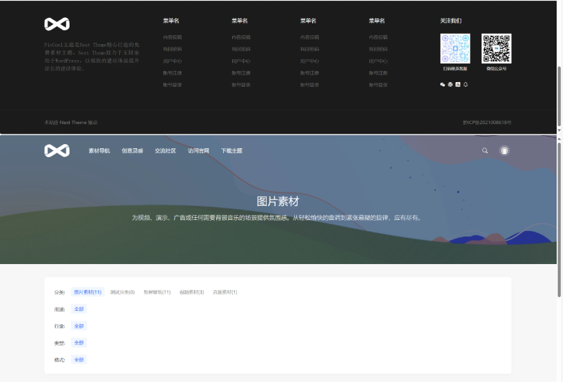Select the 测试分类(0) category filter

pyautogui.click(x=122, y=292)
